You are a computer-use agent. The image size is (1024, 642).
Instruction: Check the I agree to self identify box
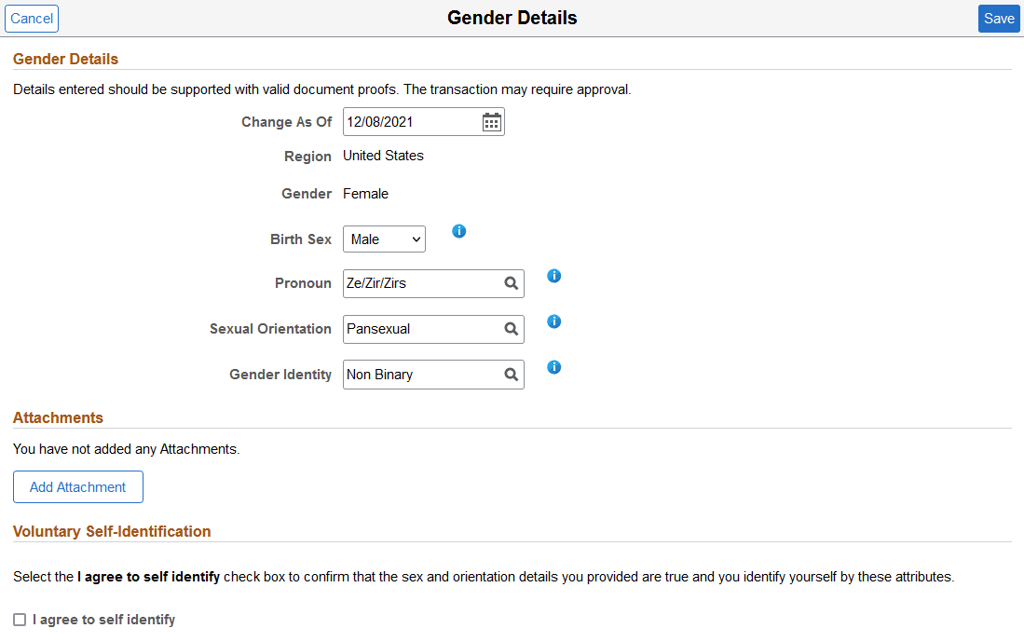20,619
